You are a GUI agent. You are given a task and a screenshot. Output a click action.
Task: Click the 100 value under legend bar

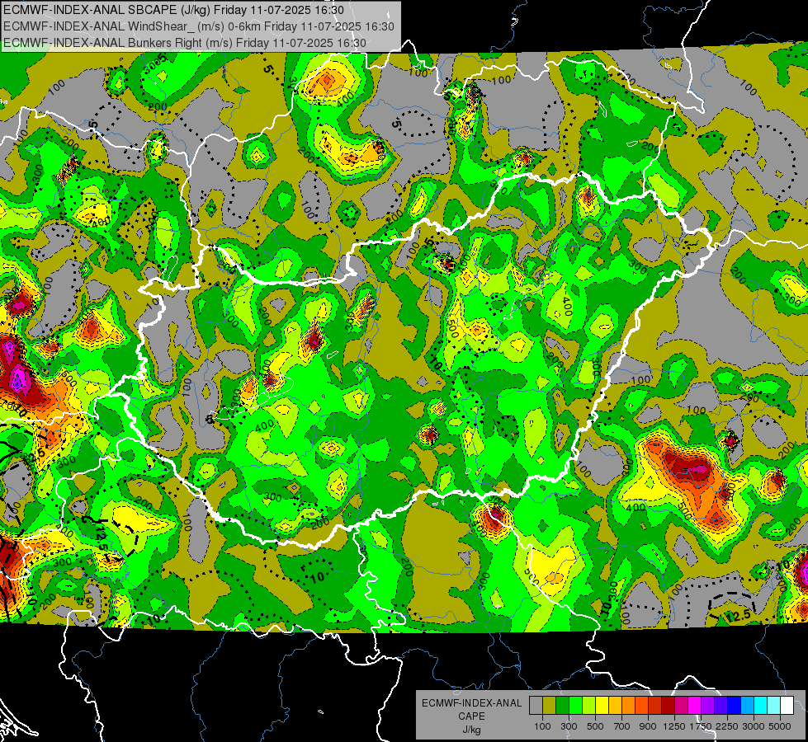tap(542, 726)
